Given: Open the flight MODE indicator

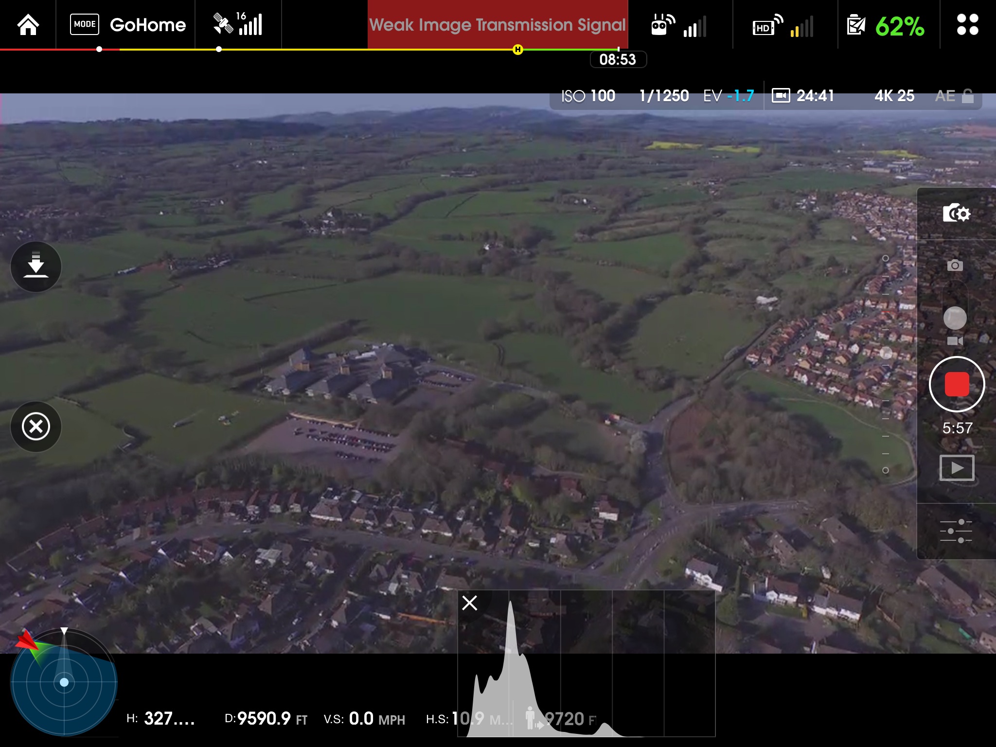Looking at the screenshot, I should coord(85,24).
